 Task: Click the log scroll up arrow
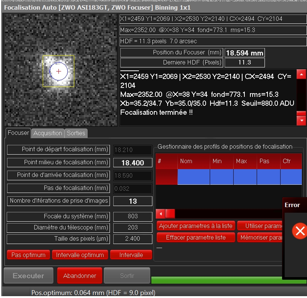[x=301, y=75]
